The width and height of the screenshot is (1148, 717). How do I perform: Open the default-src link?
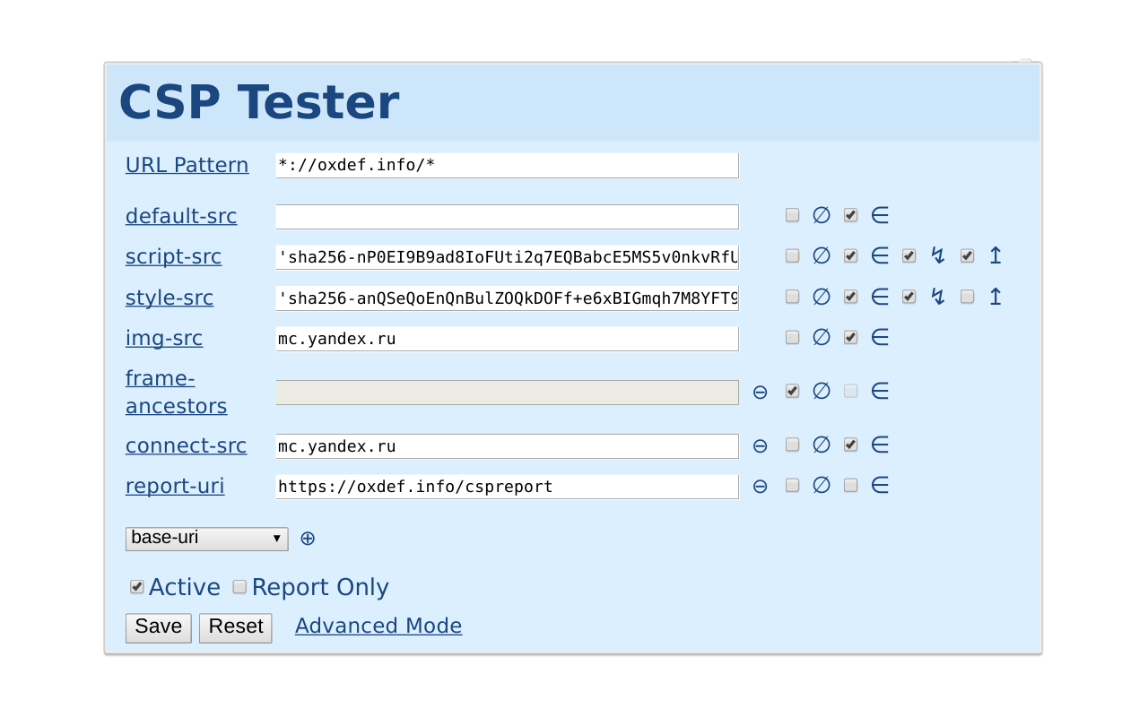(x=181, y=216)
